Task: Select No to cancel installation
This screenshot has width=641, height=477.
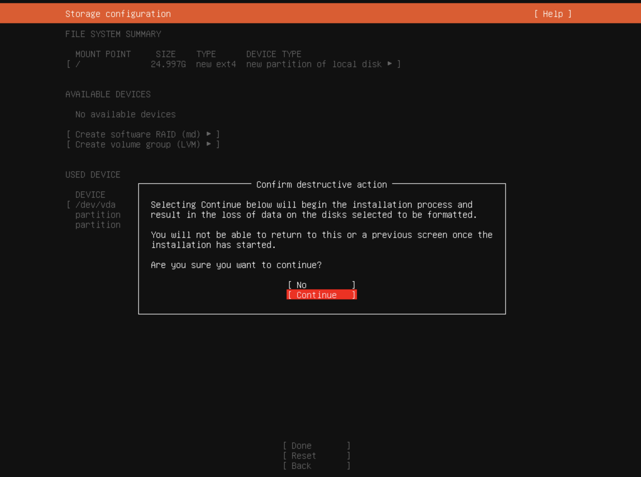Action: tap(321, 285)
